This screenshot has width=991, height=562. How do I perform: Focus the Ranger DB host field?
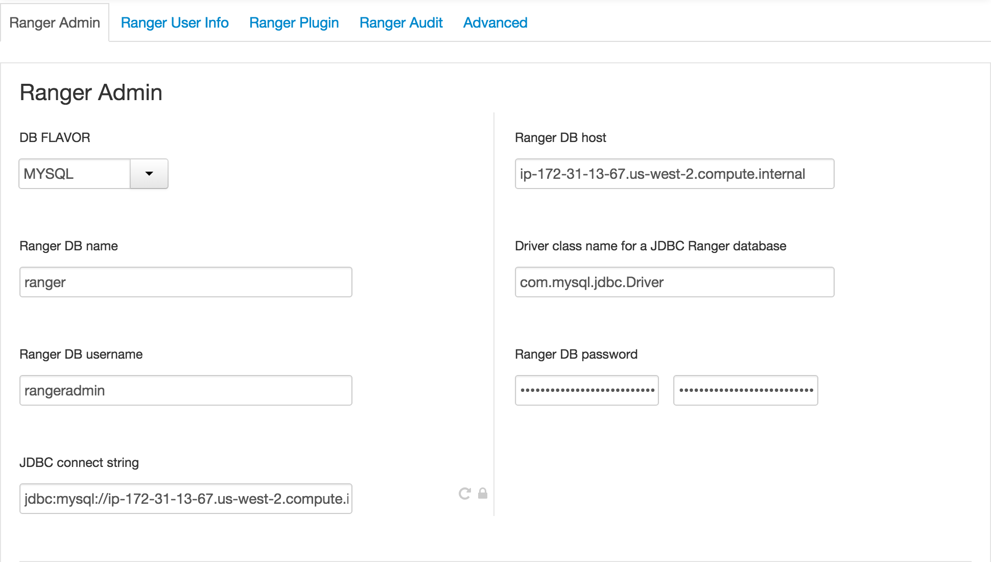tap(674, 174)
